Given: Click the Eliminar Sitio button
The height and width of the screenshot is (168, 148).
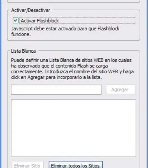Looking at the screenshot, I should tap(27, 165).
